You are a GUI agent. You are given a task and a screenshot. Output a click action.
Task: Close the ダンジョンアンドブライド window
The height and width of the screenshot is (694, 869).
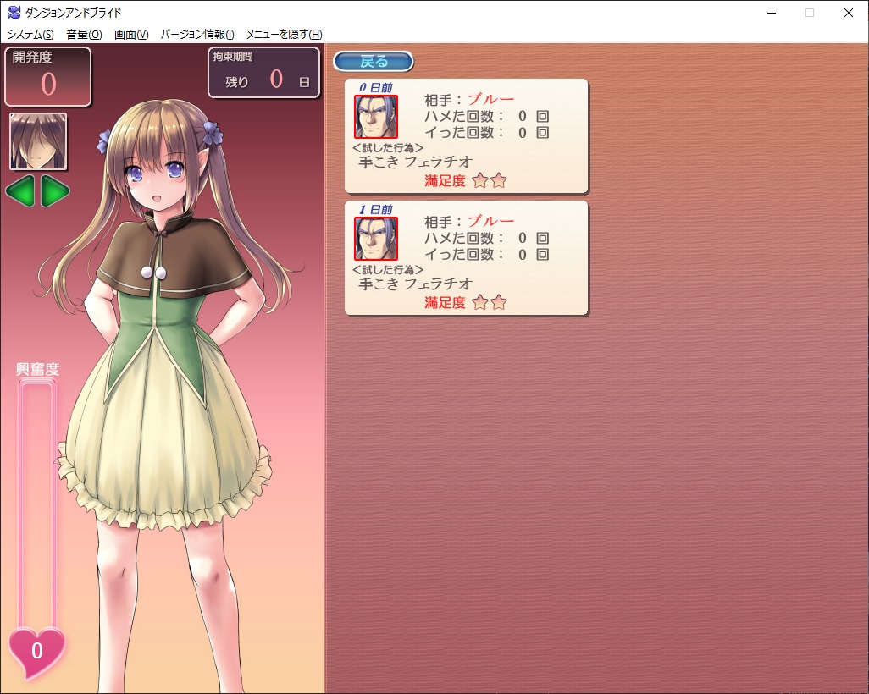[848, 13]
